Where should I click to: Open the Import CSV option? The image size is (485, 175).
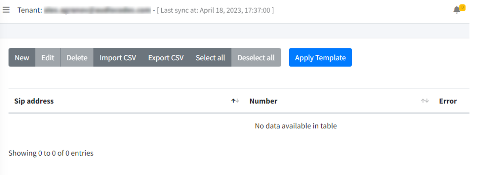tap(118, 58)
